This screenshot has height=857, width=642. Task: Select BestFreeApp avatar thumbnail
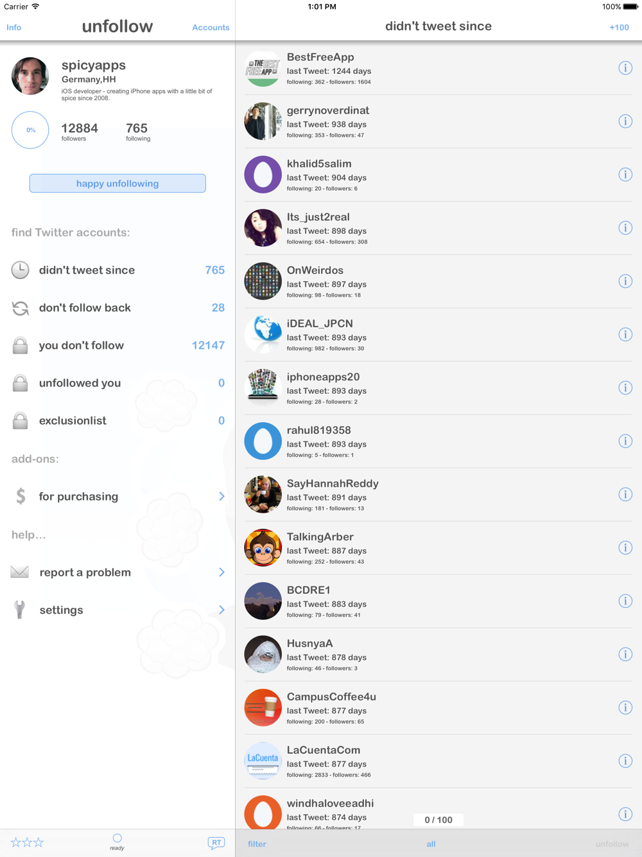263,68
